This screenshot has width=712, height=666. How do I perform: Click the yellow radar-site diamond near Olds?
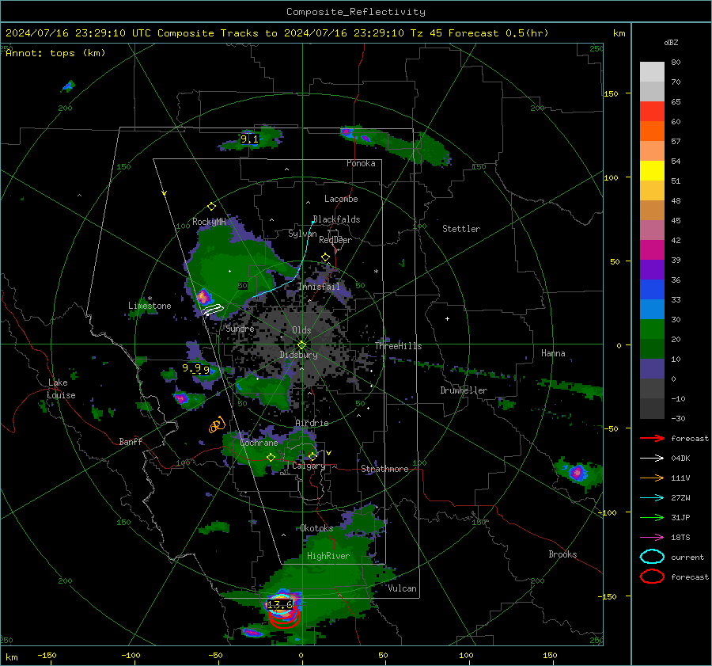click(302, 345)
